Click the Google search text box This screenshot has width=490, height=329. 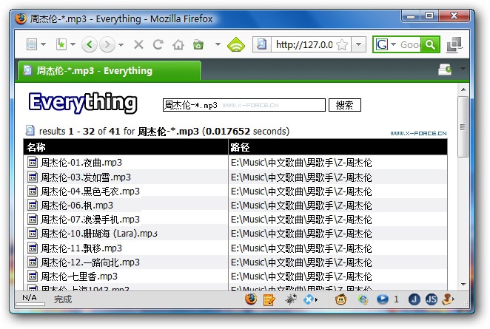pyautogui.click(x=410, y=45)
